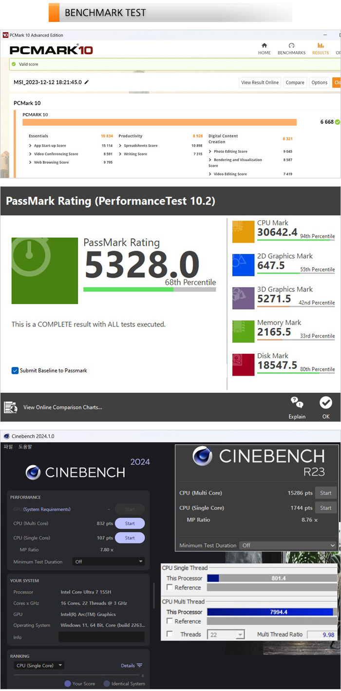Enable Reference checkbox under CPU Multi Thread
Image resolution: width=341 pixels, height=691 pixels.
170,621
